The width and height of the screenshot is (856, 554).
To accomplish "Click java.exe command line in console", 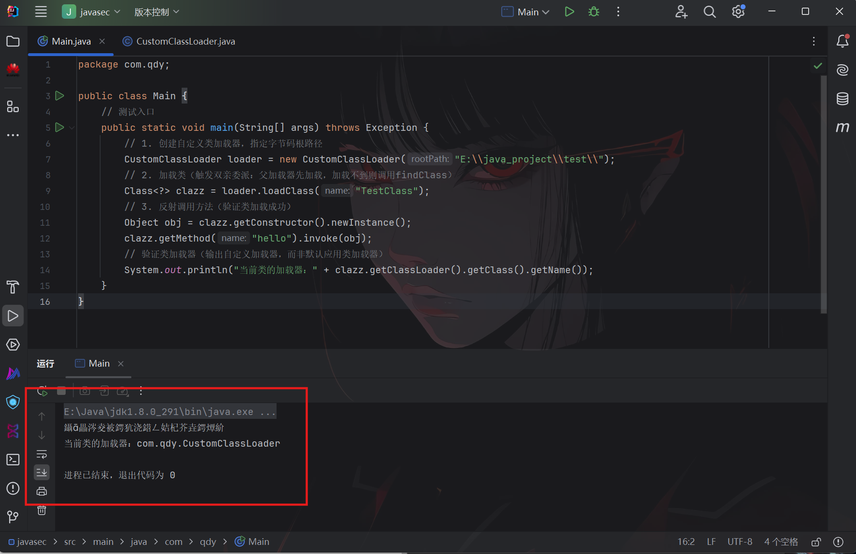I will 170,412.
